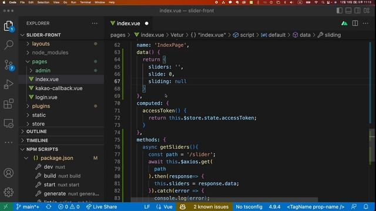Toggle the primary sidebar layout button
The width and height of the screenshot is (376, 211).
click(340, 11)
